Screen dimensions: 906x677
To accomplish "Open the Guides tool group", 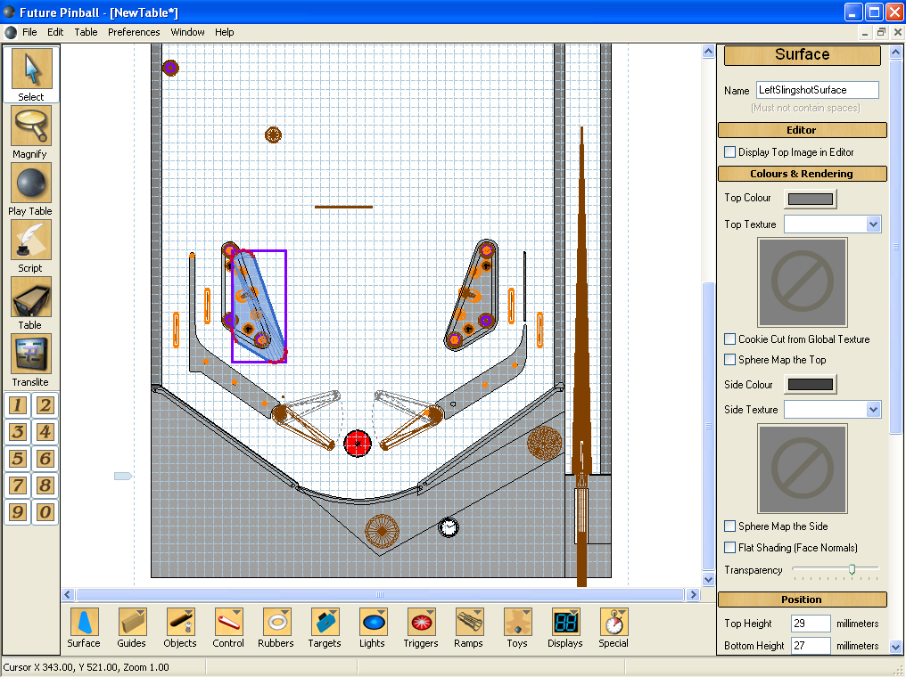I will click(132, 628).
